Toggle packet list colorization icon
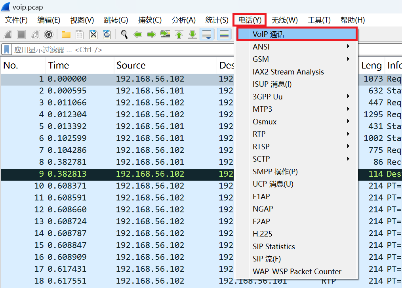Viewport: 402px width, 288px height. tap(224, 34)
